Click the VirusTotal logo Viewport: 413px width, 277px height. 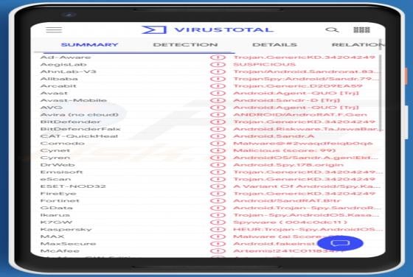(208, 29)
